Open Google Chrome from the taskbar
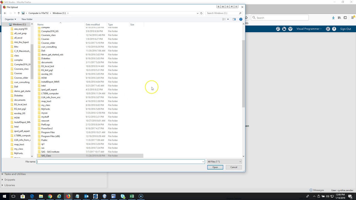This screenshot has height=200, width=356. tap(50, 196)
